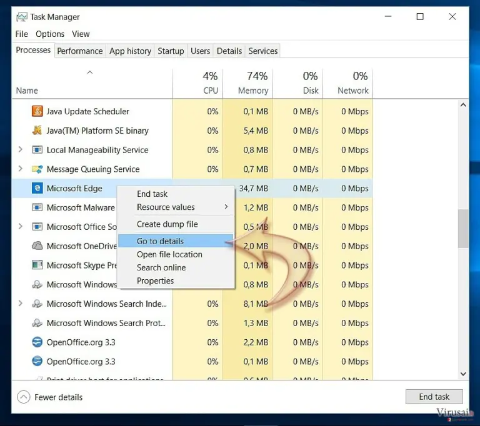The image size is (480, 426).
Task: Click the Microsoft Windows Search Prot... icon
Action: [x=37, y=323]
